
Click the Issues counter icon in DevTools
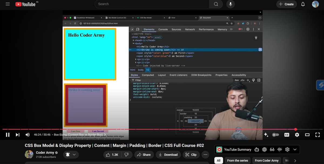tap(240, 29)
